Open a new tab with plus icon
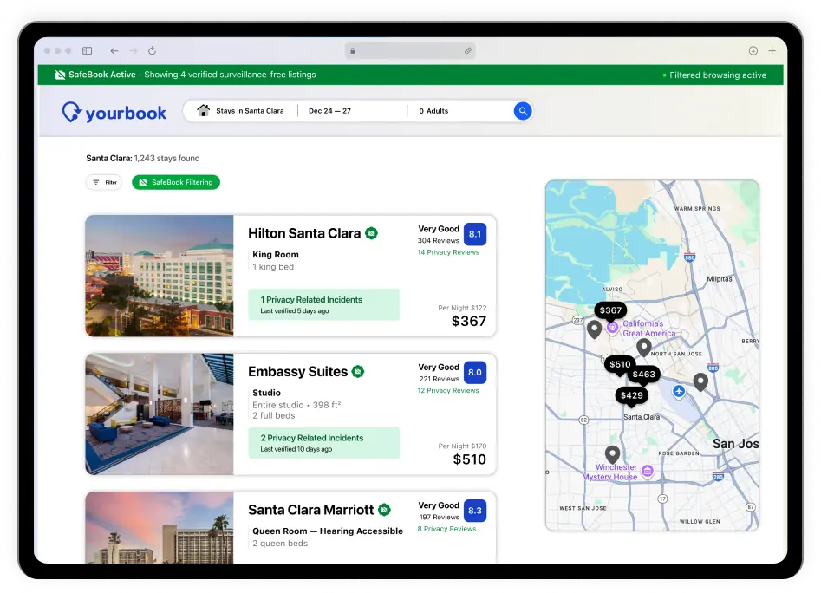 tap(772, 51)
